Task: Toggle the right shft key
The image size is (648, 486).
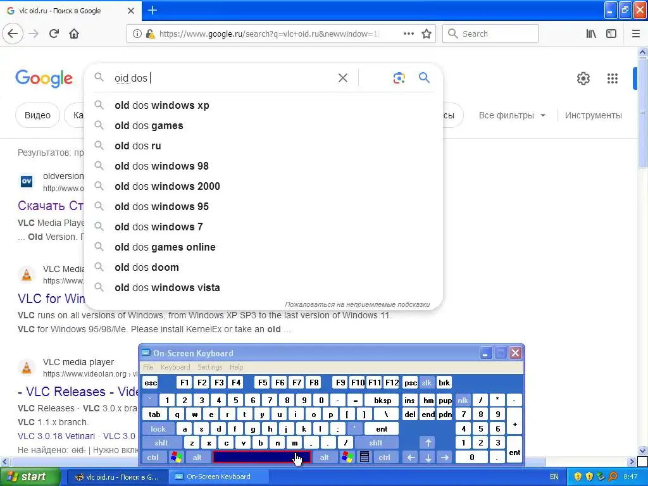Action: [376, 442]
